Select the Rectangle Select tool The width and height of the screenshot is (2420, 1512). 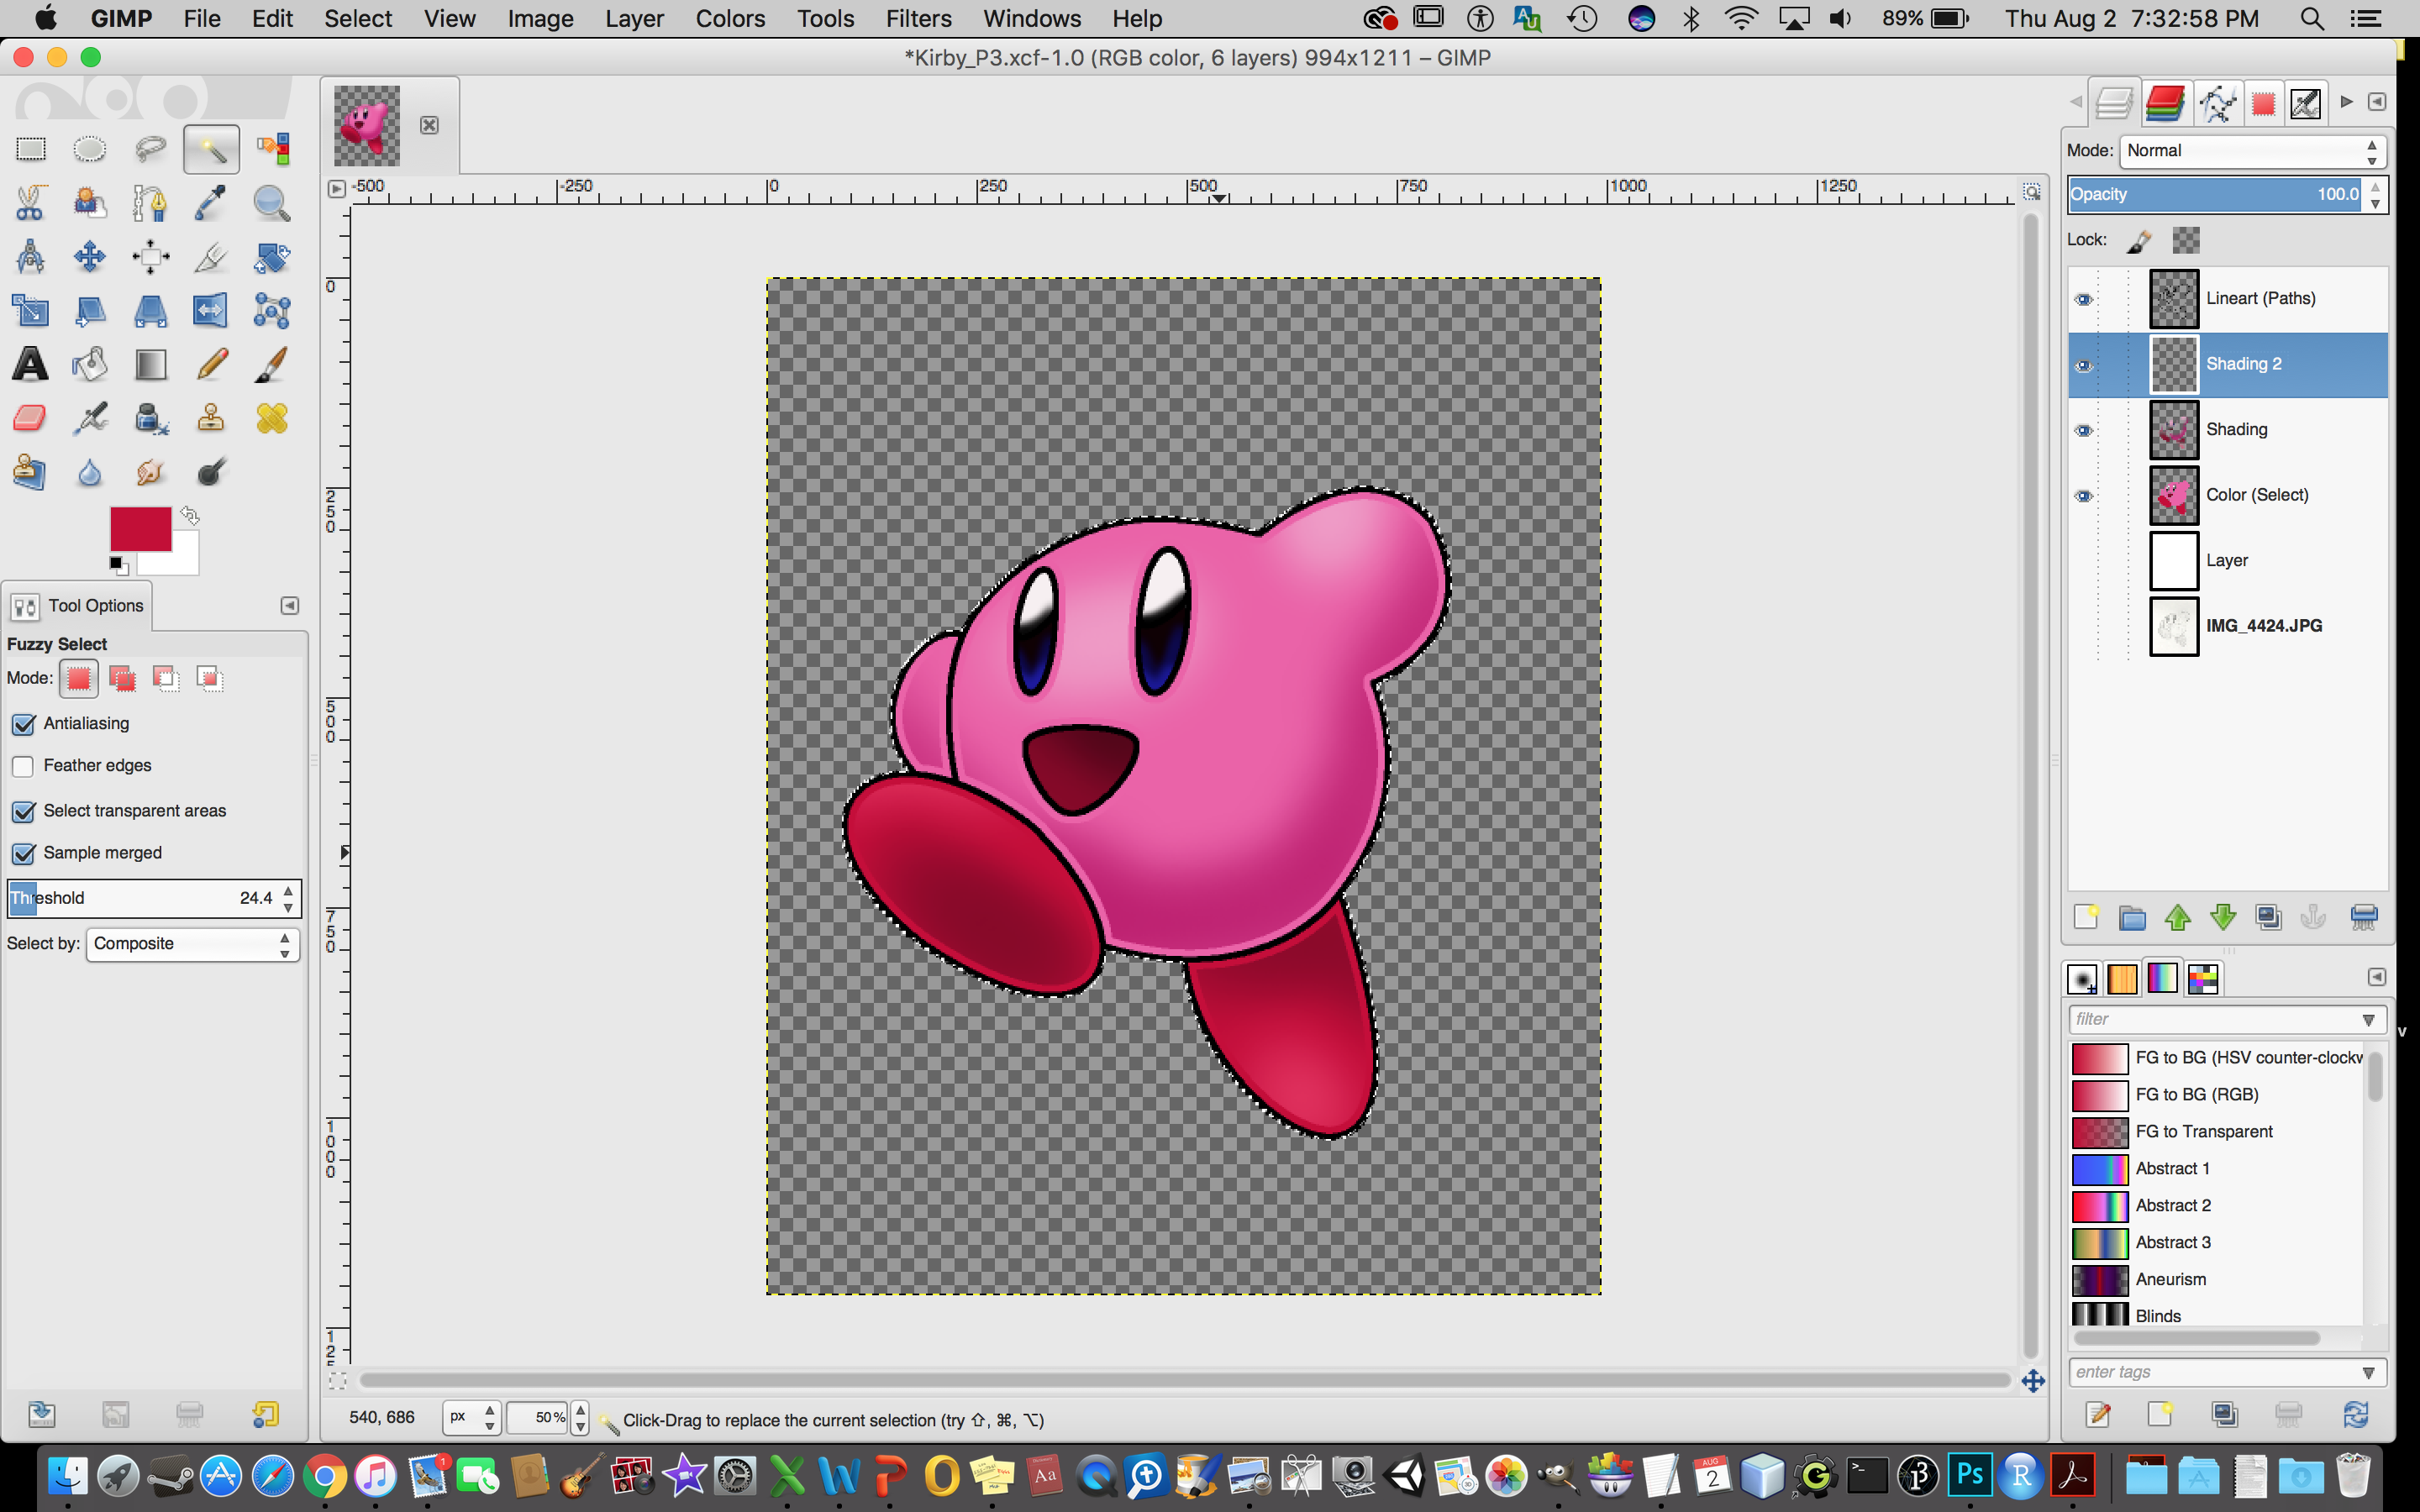click(x=30, y=149)
